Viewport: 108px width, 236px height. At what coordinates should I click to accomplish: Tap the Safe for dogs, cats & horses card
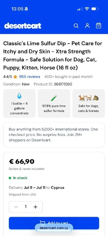point(89,104)
